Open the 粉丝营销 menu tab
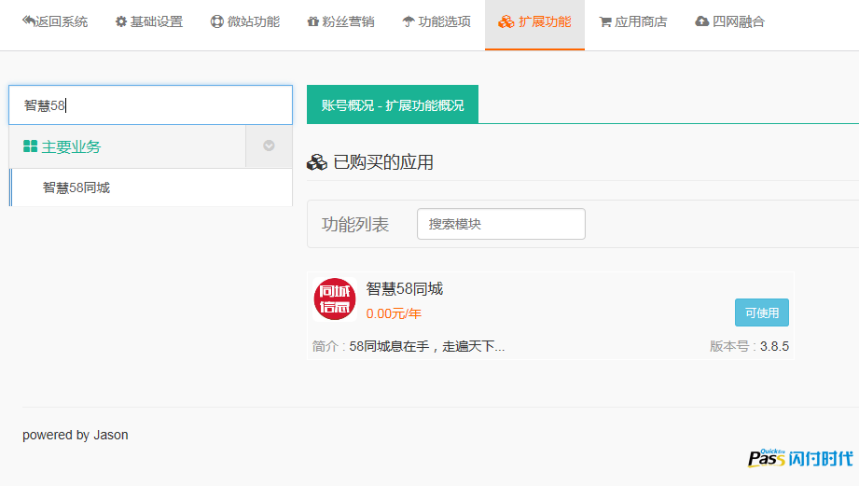Image resolution: width=859 pixels, height=486 pixels. click(x=340, y=21)
